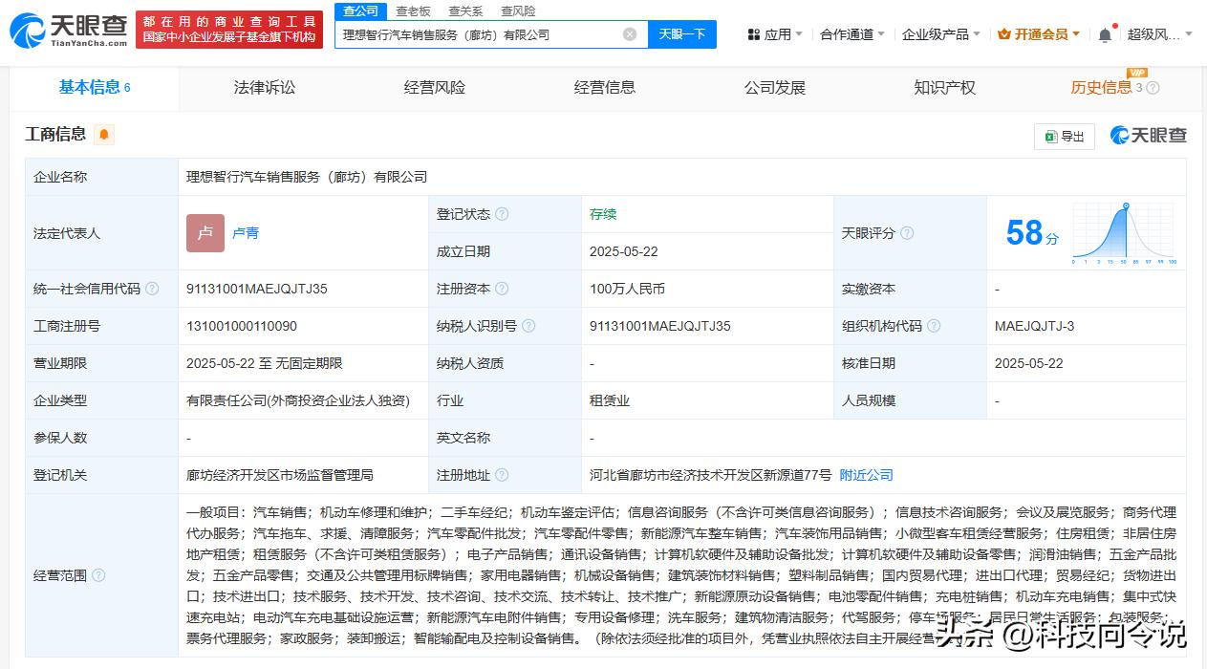
Task: Open the notification bell icon
Action: click(x=1105, y=34)
